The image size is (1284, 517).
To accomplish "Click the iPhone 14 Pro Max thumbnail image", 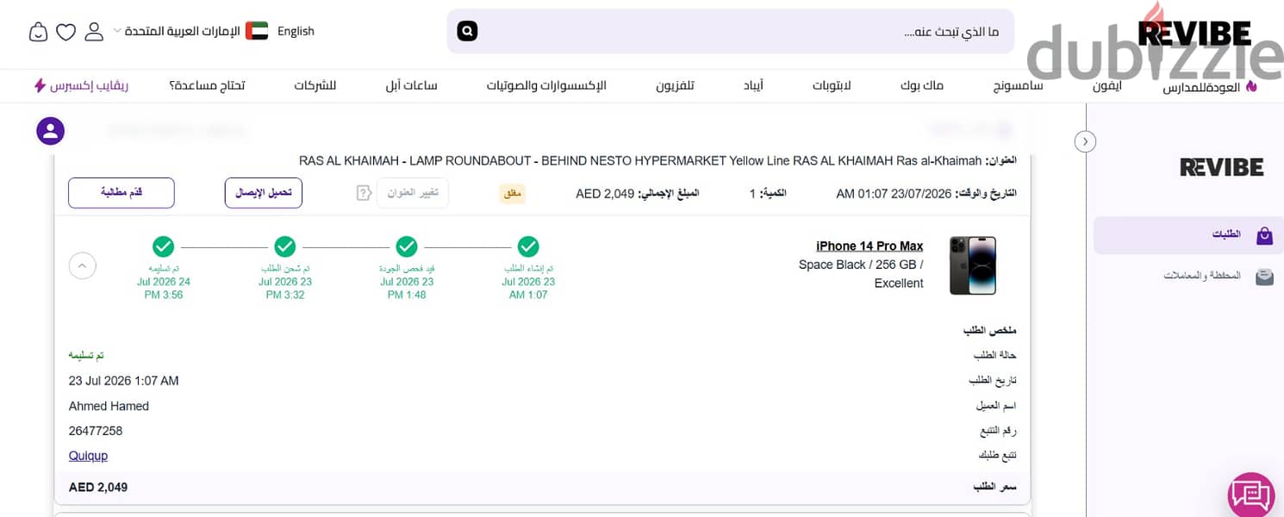I will (x=973, y=265).
